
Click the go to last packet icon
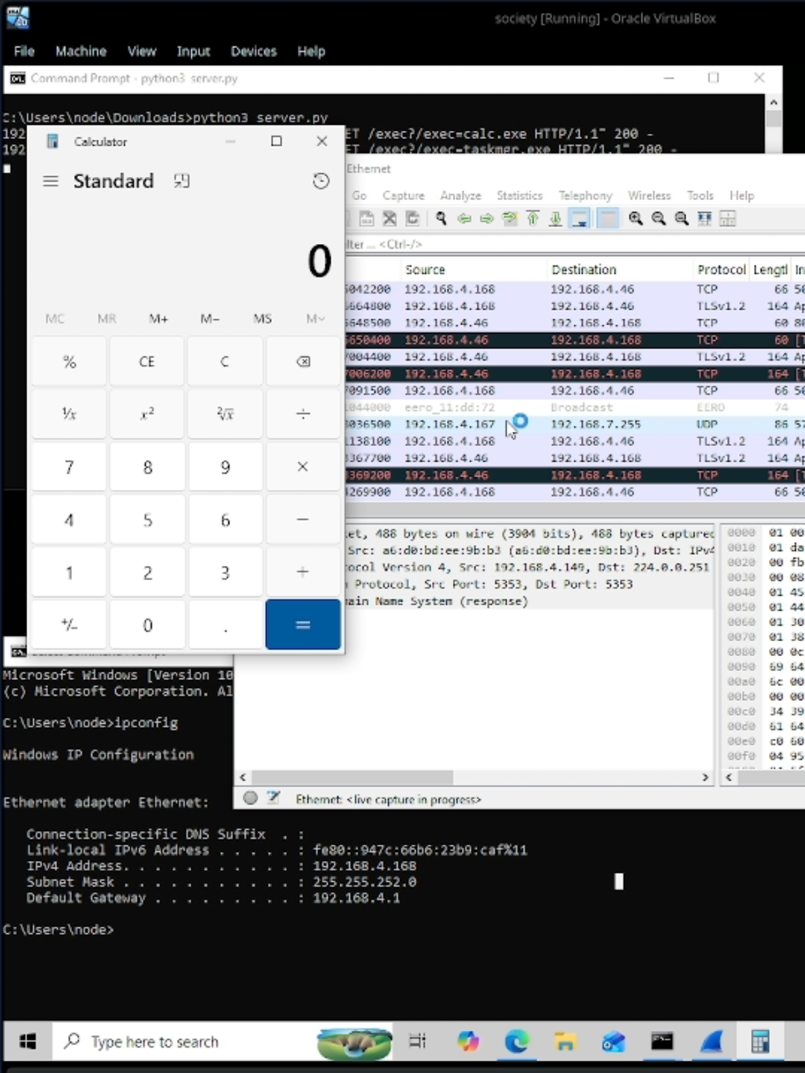click(555, 218)
